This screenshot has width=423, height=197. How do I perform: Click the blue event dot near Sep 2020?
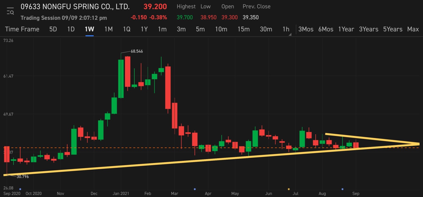(20, 189)
